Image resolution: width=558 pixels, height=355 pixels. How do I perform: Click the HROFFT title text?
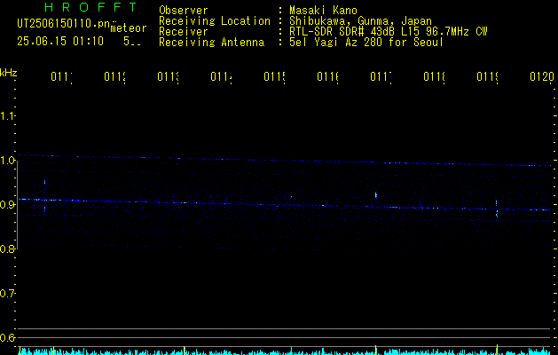90,7
